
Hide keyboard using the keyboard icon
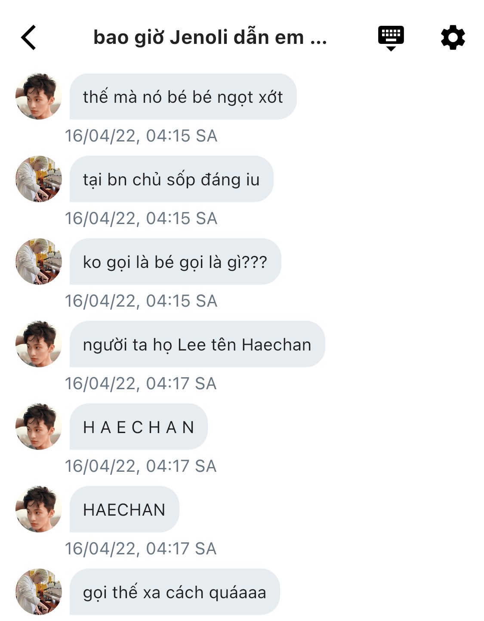[391, 38]
